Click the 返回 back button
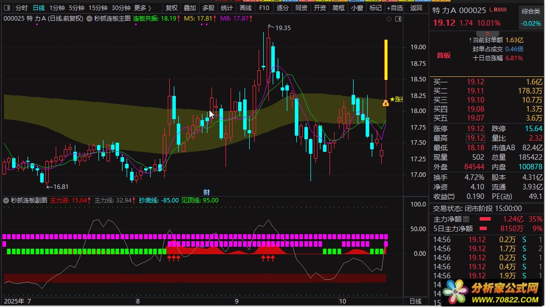Screen dimensions: 547x308 pos(416,8)
